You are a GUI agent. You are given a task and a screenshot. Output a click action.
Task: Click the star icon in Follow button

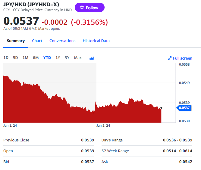coord(82,8)
